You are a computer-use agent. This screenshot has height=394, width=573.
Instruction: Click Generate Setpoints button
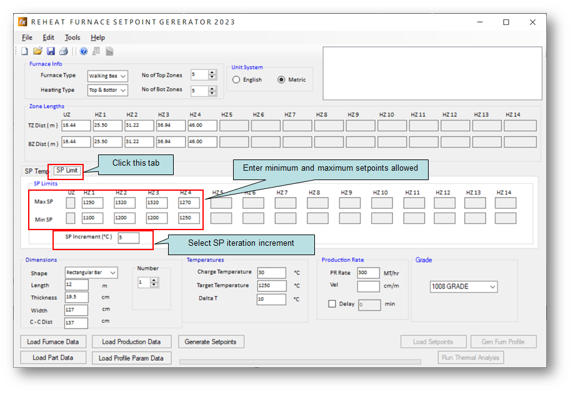tap(211, 342)
